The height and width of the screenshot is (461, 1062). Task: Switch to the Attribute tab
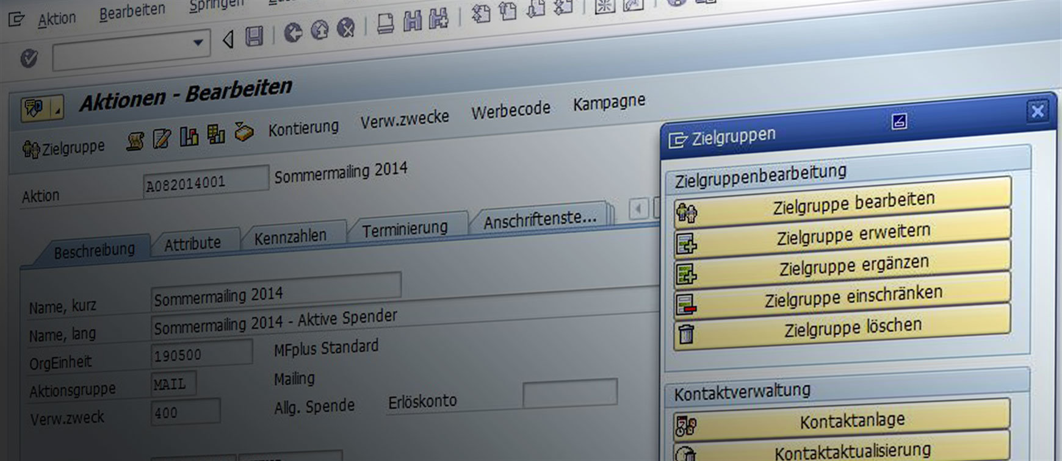click(192, 243)
